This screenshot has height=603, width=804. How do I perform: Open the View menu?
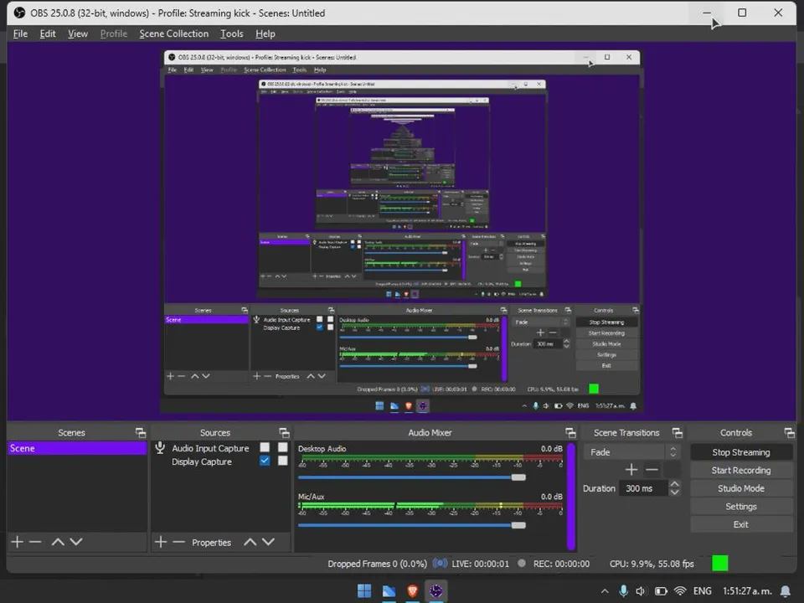tap(78, 33)
